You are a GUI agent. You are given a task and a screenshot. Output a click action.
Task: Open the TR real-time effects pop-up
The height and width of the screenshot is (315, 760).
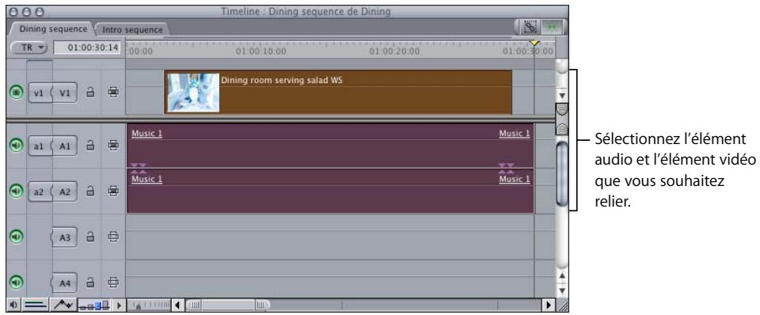tap(28, 47)
